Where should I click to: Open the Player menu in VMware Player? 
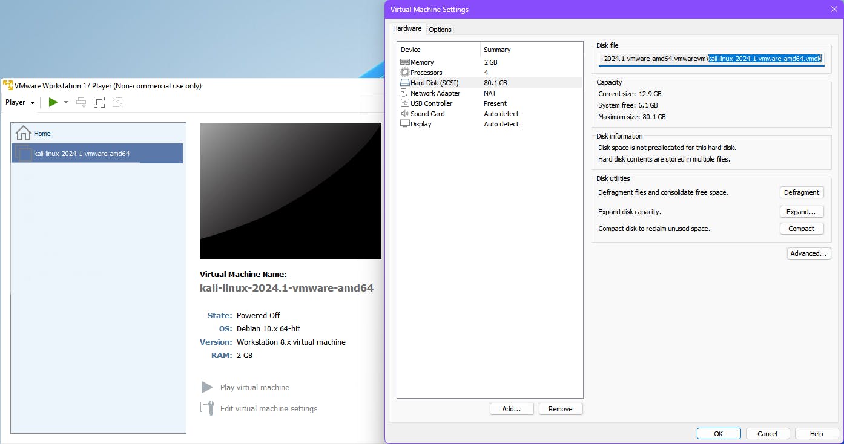point(20,102)
